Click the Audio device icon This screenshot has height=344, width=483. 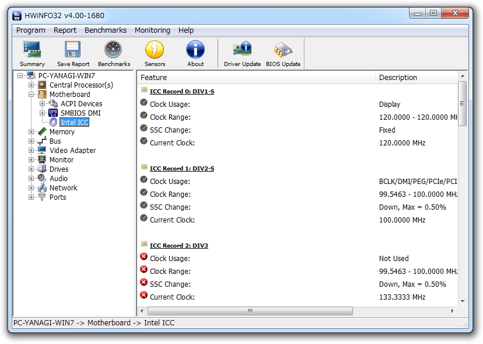coord(41,178)
